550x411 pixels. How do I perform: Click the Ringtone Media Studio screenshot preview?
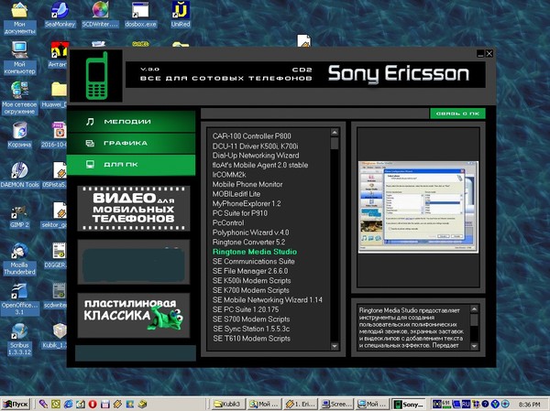[x=418, y=207]
